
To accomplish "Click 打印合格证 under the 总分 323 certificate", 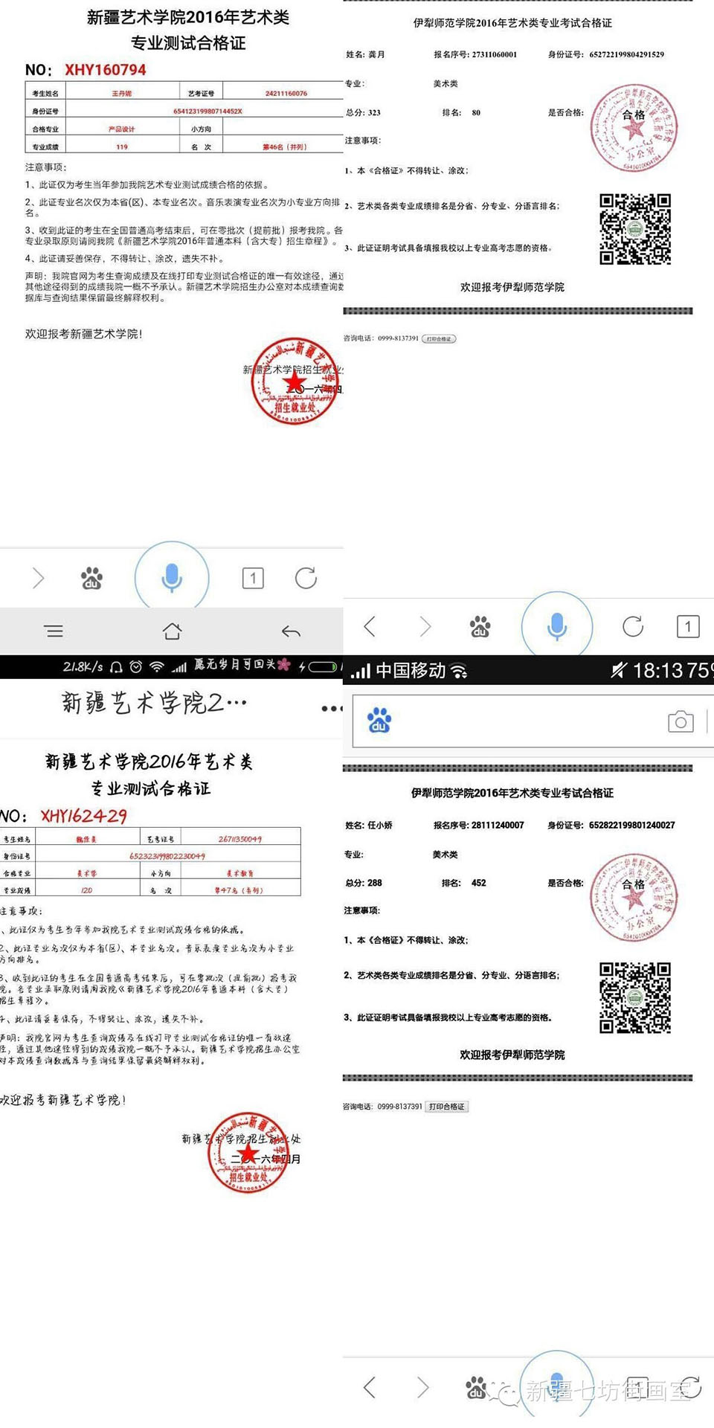I will 439,339.
